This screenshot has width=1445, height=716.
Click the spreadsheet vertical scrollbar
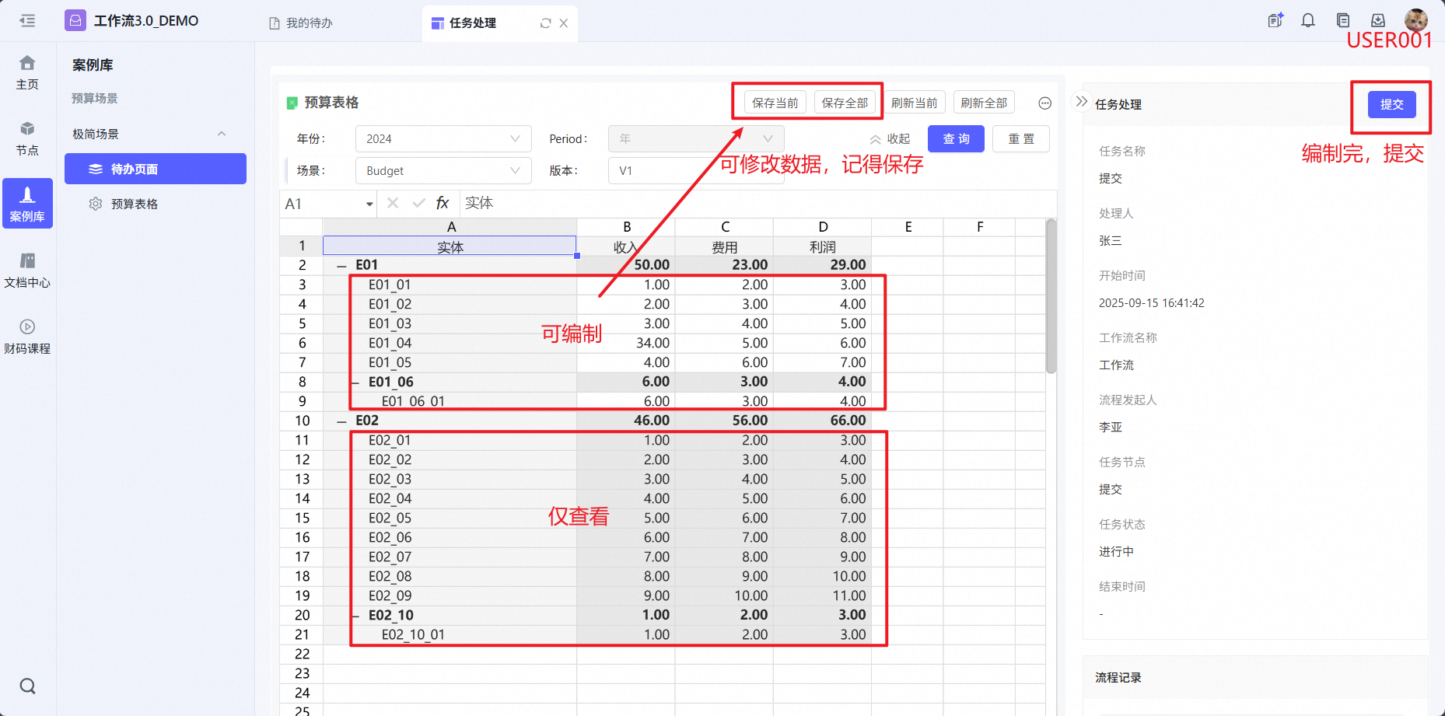1051,295
